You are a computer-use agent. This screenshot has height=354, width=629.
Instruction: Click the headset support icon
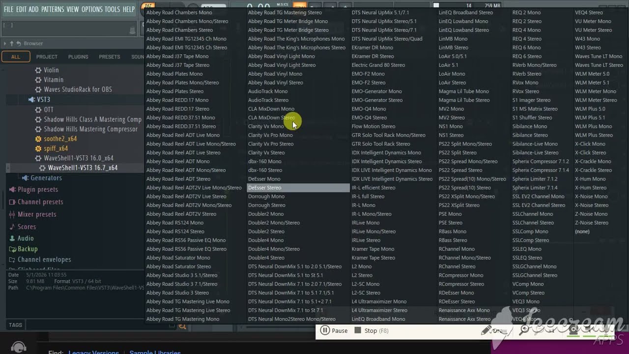click(x=19, y=348)
